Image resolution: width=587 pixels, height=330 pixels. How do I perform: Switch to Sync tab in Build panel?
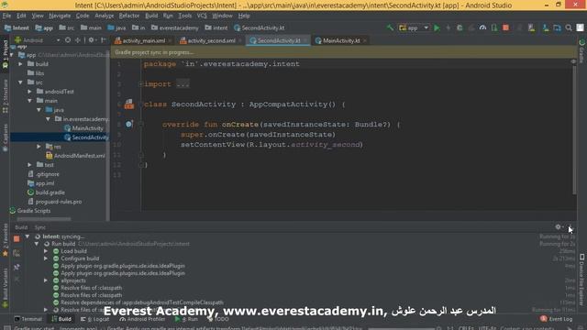pos(40,227)
